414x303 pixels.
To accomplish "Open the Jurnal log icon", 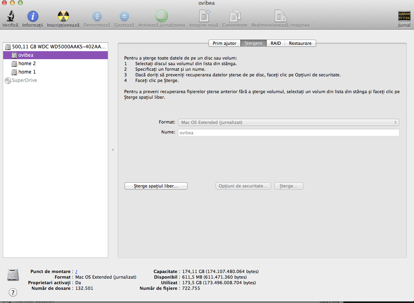I will 404,16.
